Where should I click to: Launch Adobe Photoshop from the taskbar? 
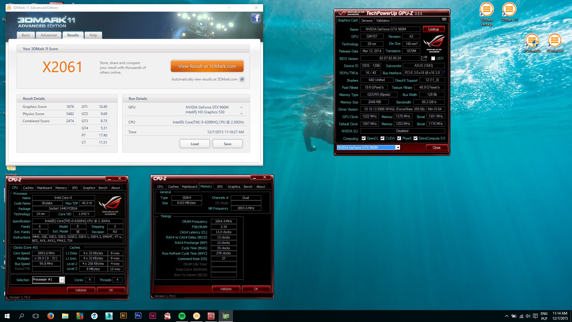point(138,316)
